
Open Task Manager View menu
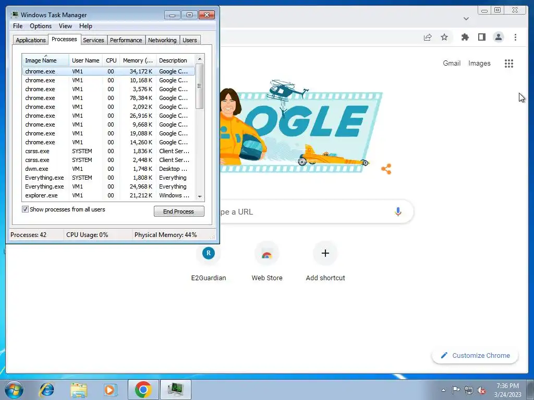pos(65,26)
